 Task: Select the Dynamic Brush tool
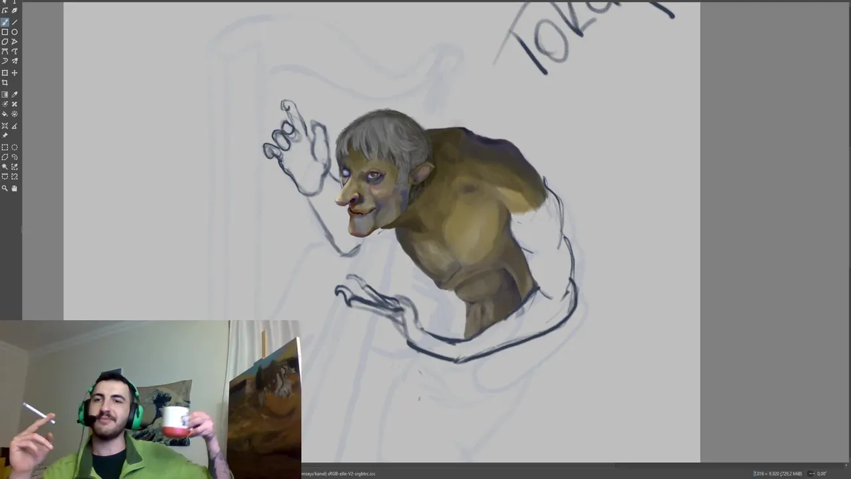pos(5,61)
